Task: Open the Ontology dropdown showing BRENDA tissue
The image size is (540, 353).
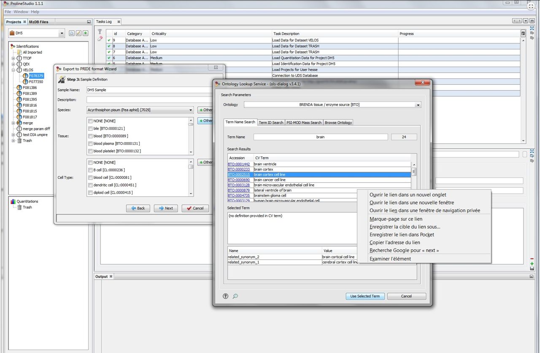Action: [418, 105]
